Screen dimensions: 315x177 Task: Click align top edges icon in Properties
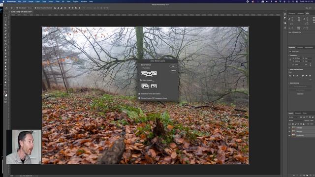[x=303, y=75]
